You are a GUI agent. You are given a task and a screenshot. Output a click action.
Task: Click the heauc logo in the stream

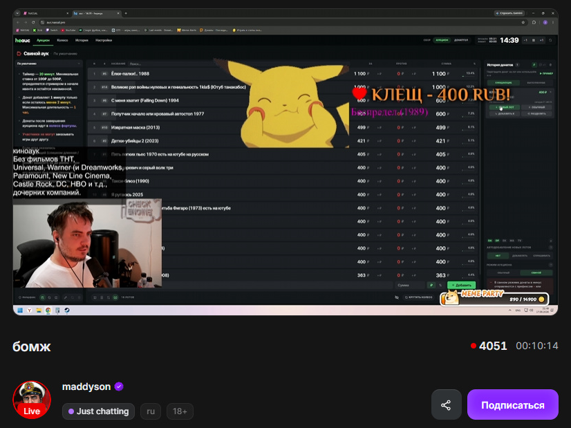pos(23,40)
